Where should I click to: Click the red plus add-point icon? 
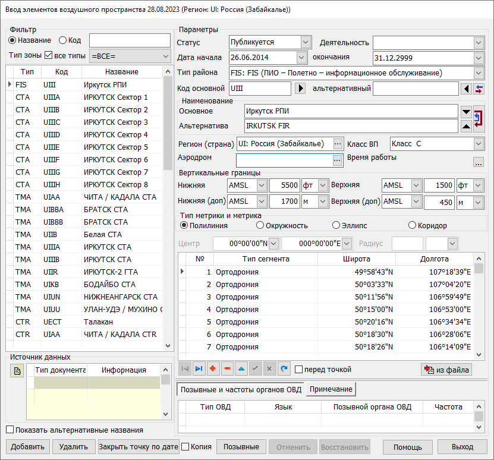click(213, 369)
